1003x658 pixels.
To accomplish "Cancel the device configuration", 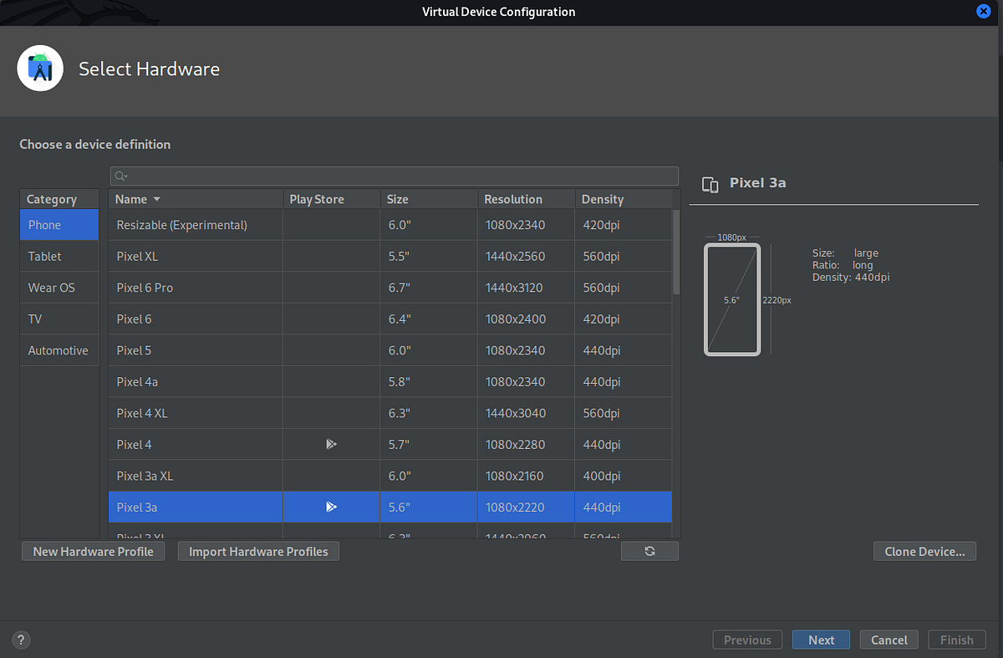I will pos(888,639).
